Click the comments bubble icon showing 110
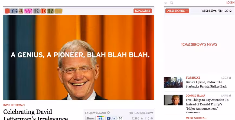235x120 pixels. pyautogui.click(x=152, y=118)
